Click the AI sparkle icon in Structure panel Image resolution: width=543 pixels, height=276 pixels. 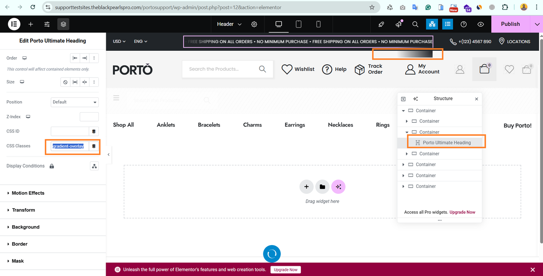point(416,99)
